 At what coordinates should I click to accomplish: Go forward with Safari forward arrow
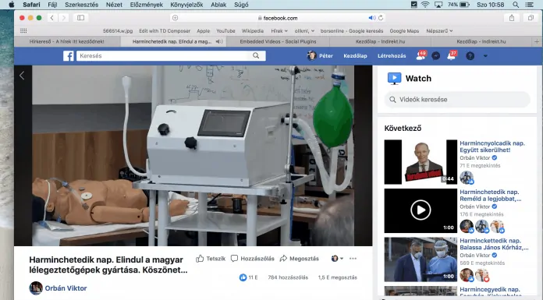63,18
